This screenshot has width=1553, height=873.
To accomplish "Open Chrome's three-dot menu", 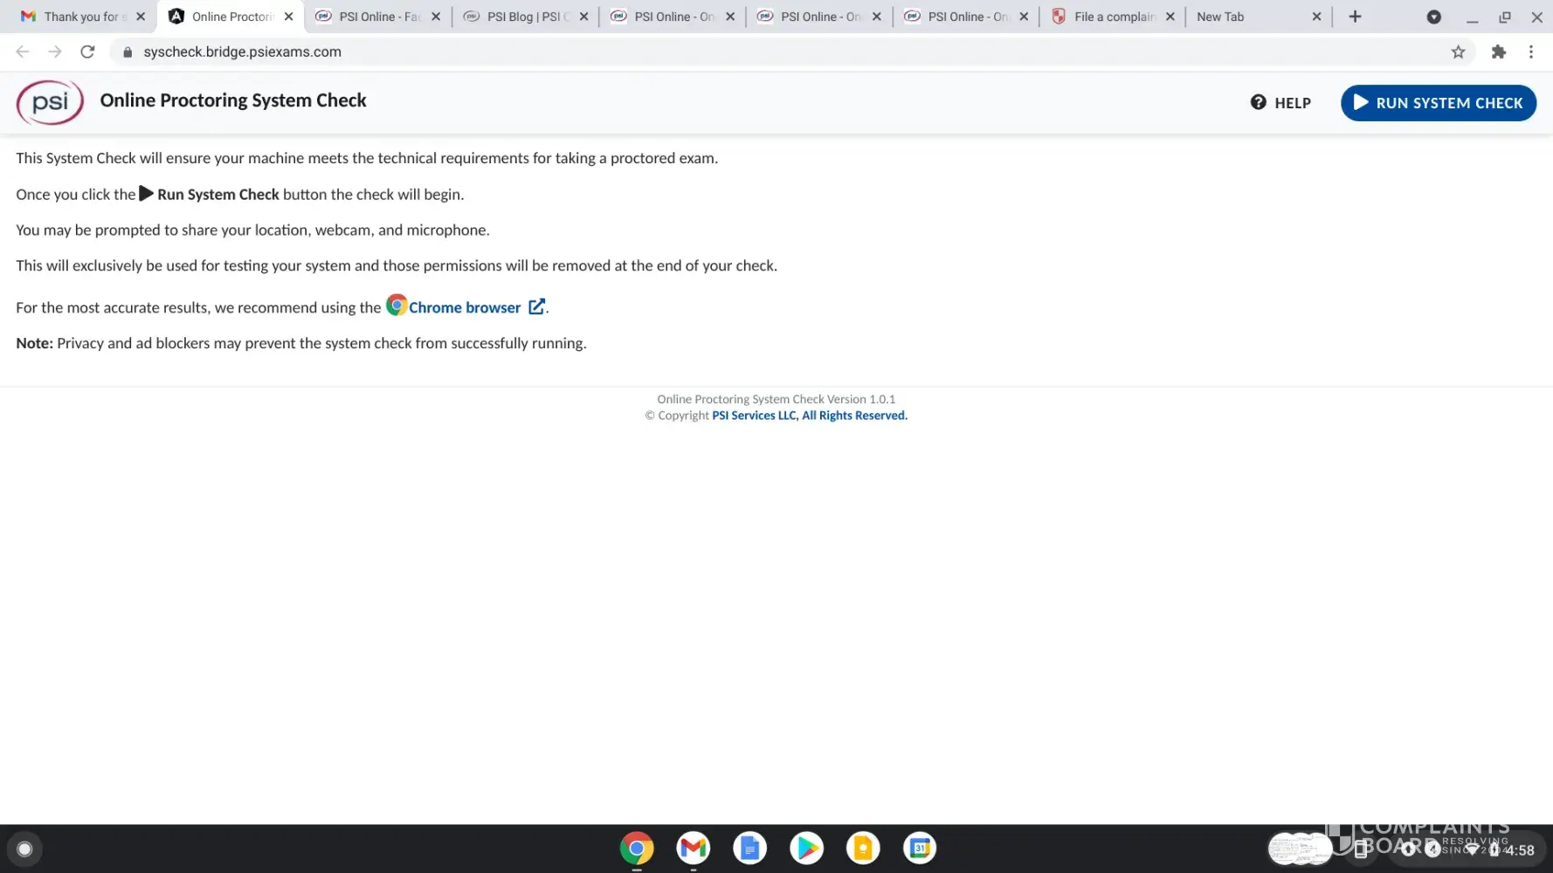I will (1531, 52).
